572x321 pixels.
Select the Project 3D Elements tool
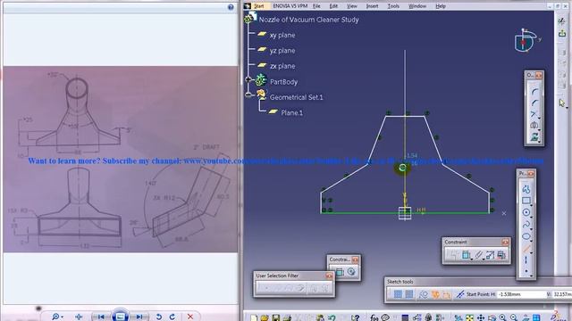pyautogui.click(x=534, y=136)
